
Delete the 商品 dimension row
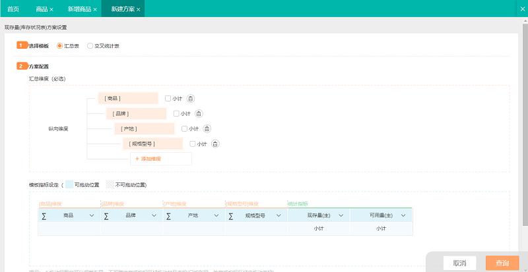190,99
